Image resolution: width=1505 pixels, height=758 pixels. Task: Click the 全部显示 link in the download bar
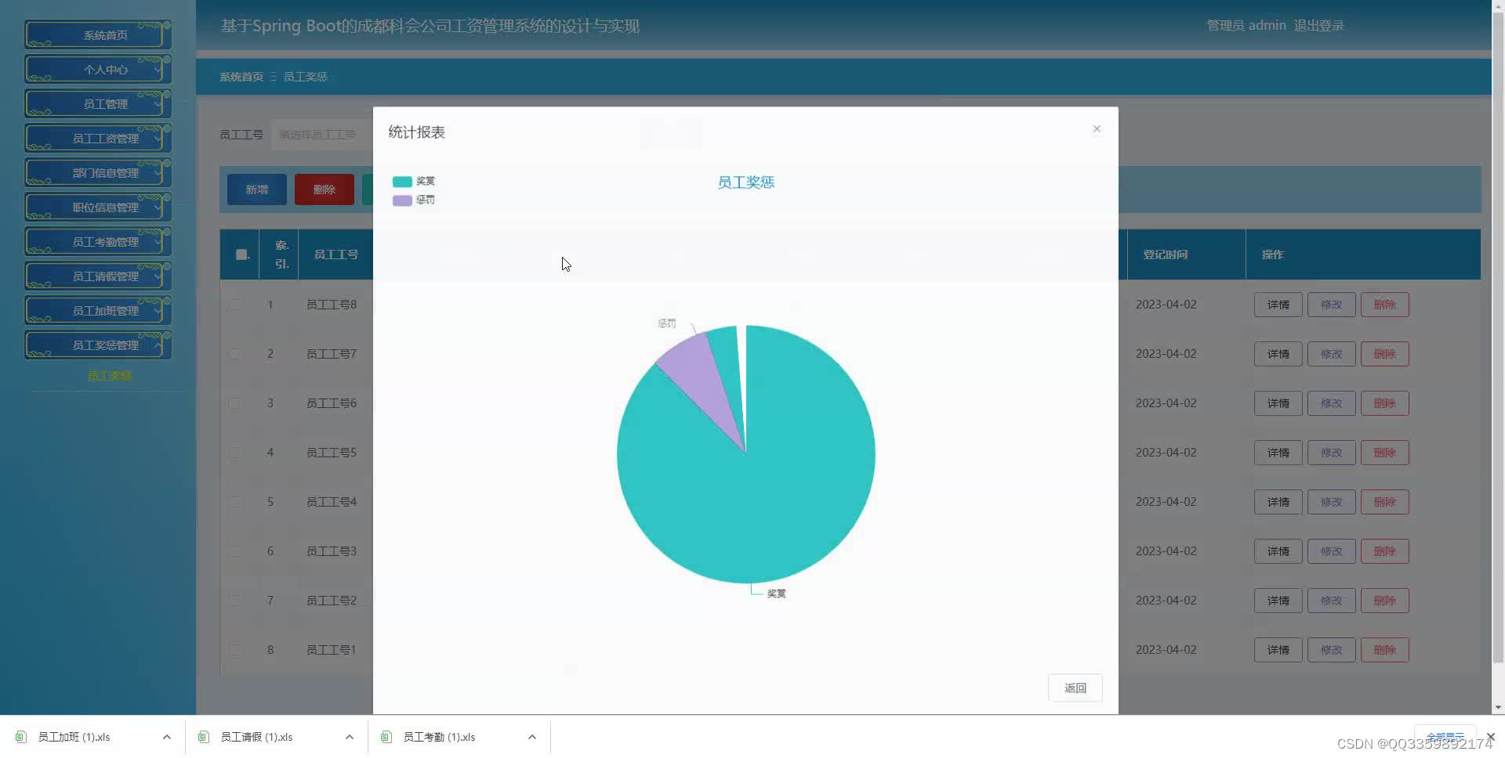pyautogui.click(x=1446, y=737)
